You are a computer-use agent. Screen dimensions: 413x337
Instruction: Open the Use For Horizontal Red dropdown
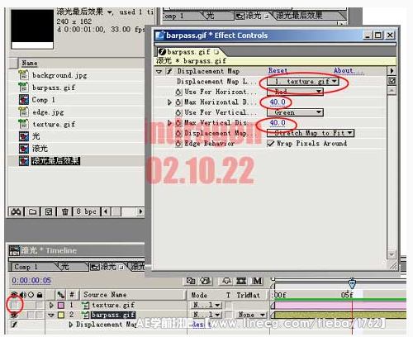295,92
